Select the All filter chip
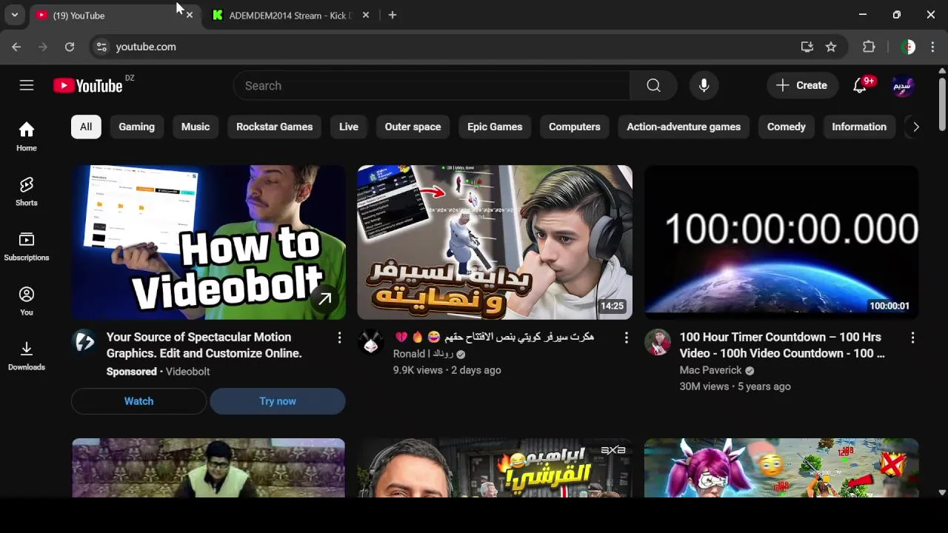 tap(86, 127)
